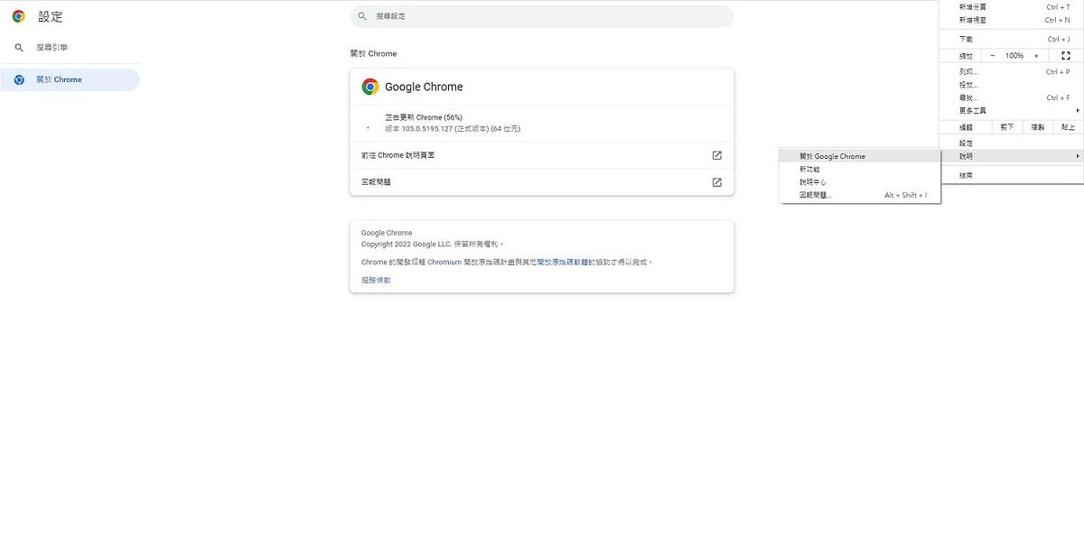The image size is (1084, 545).
Task: Open 回報問題 row in Chrome card
Action: click(542, 182)
